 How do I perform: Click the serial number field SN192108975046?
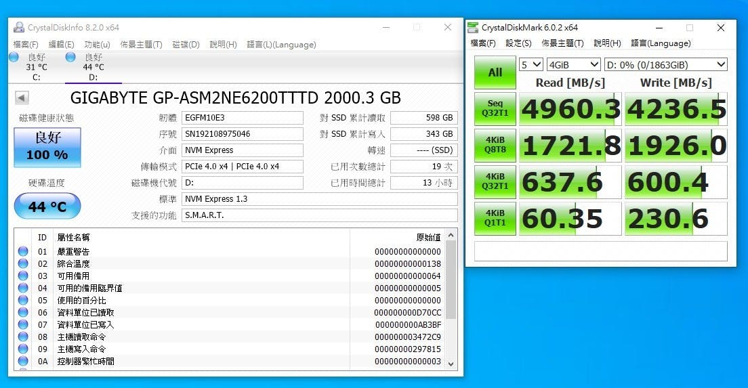pyautogui.click(x=243, y=134)
